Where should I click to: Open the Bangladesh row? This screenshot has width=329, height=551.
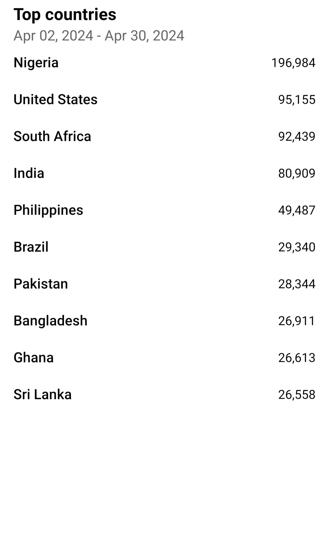(164, 321)
